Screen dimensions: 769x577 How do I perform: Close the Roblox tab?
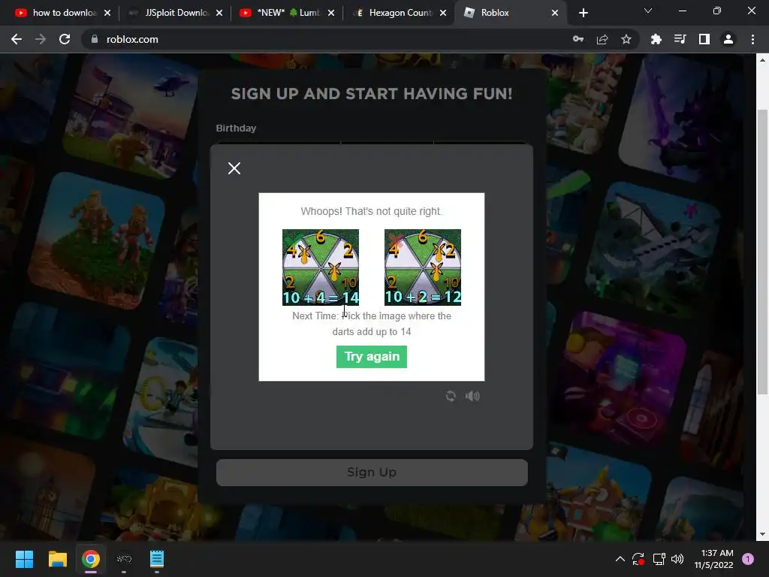pyautogui.click(x=555, y=13)
